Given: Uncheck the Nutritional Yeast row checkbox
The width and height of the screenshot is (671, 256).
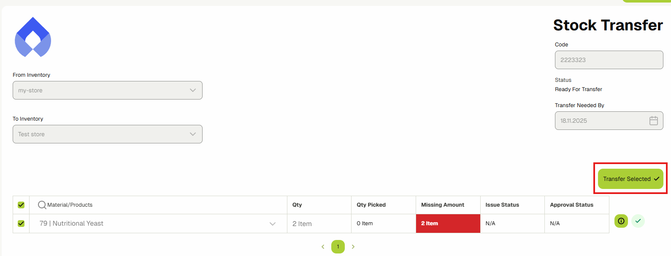Looking at the screenshot, I should pyautogui.click(x=21, y=223).
